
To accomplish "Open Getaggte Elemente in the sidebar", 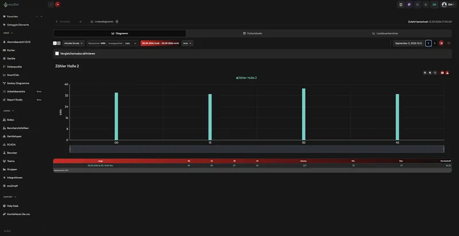I will (16, 25).
